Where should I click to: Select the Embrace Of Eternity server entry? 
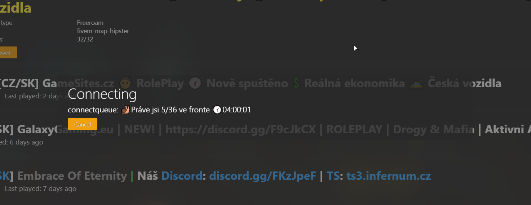[x=216, y=181]
